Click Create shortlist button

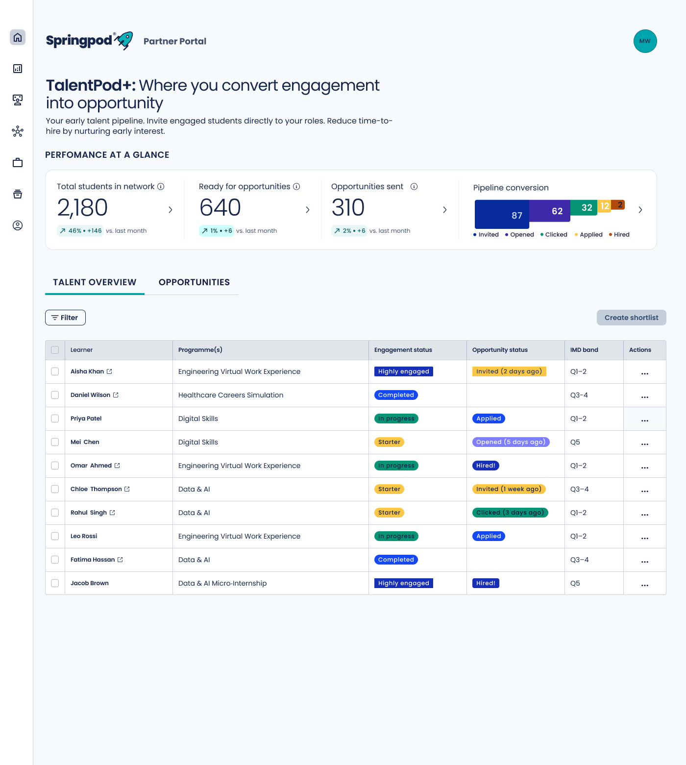[631, 318]
